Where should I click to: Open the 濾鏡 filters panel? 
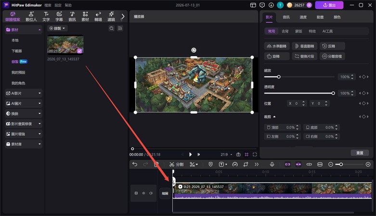(111, 16)
